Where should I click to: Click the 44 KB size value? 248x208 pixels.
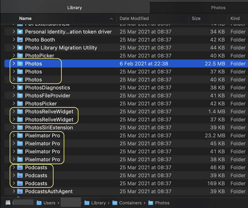[x=217, y=48]
